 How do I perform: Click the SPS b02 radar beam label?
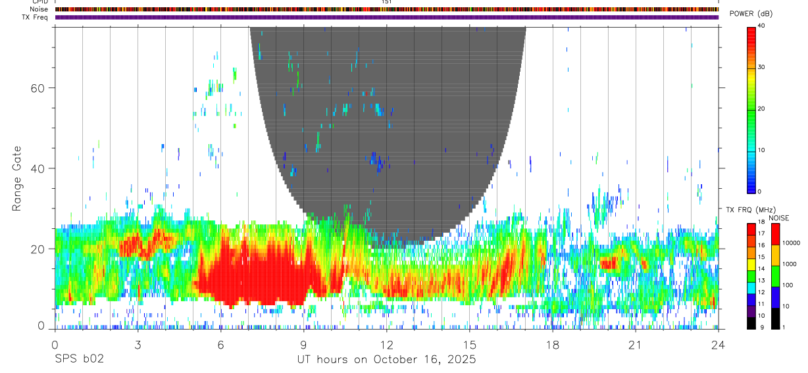pyautogui.click(x=78, y=360)
